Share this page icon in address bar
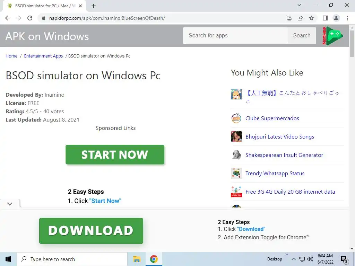 point(300,18)
